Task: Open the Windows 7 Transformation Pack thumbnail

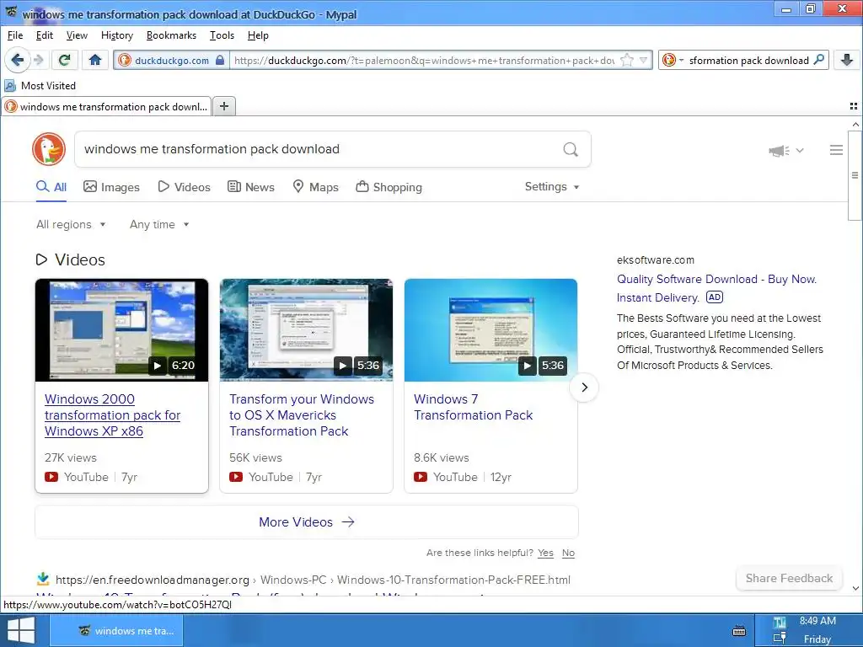Action: 490,329
